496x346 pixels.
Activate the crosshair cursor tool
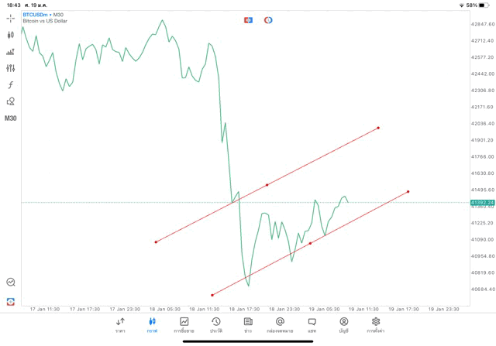coord(11,18)
